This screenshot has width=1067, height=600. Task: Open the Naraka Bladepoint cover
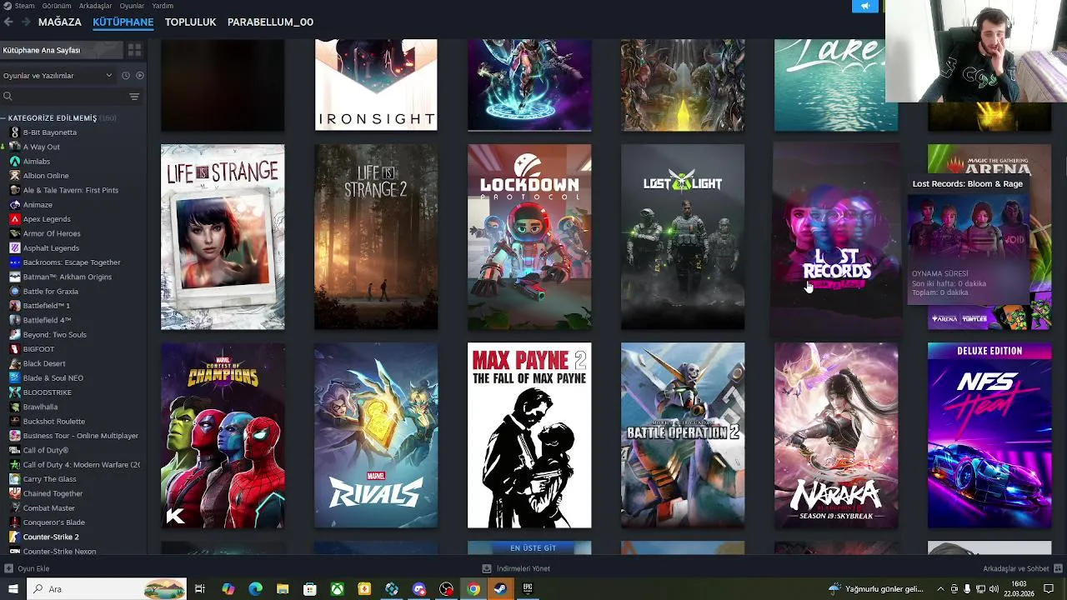click(x=836, y=435)
